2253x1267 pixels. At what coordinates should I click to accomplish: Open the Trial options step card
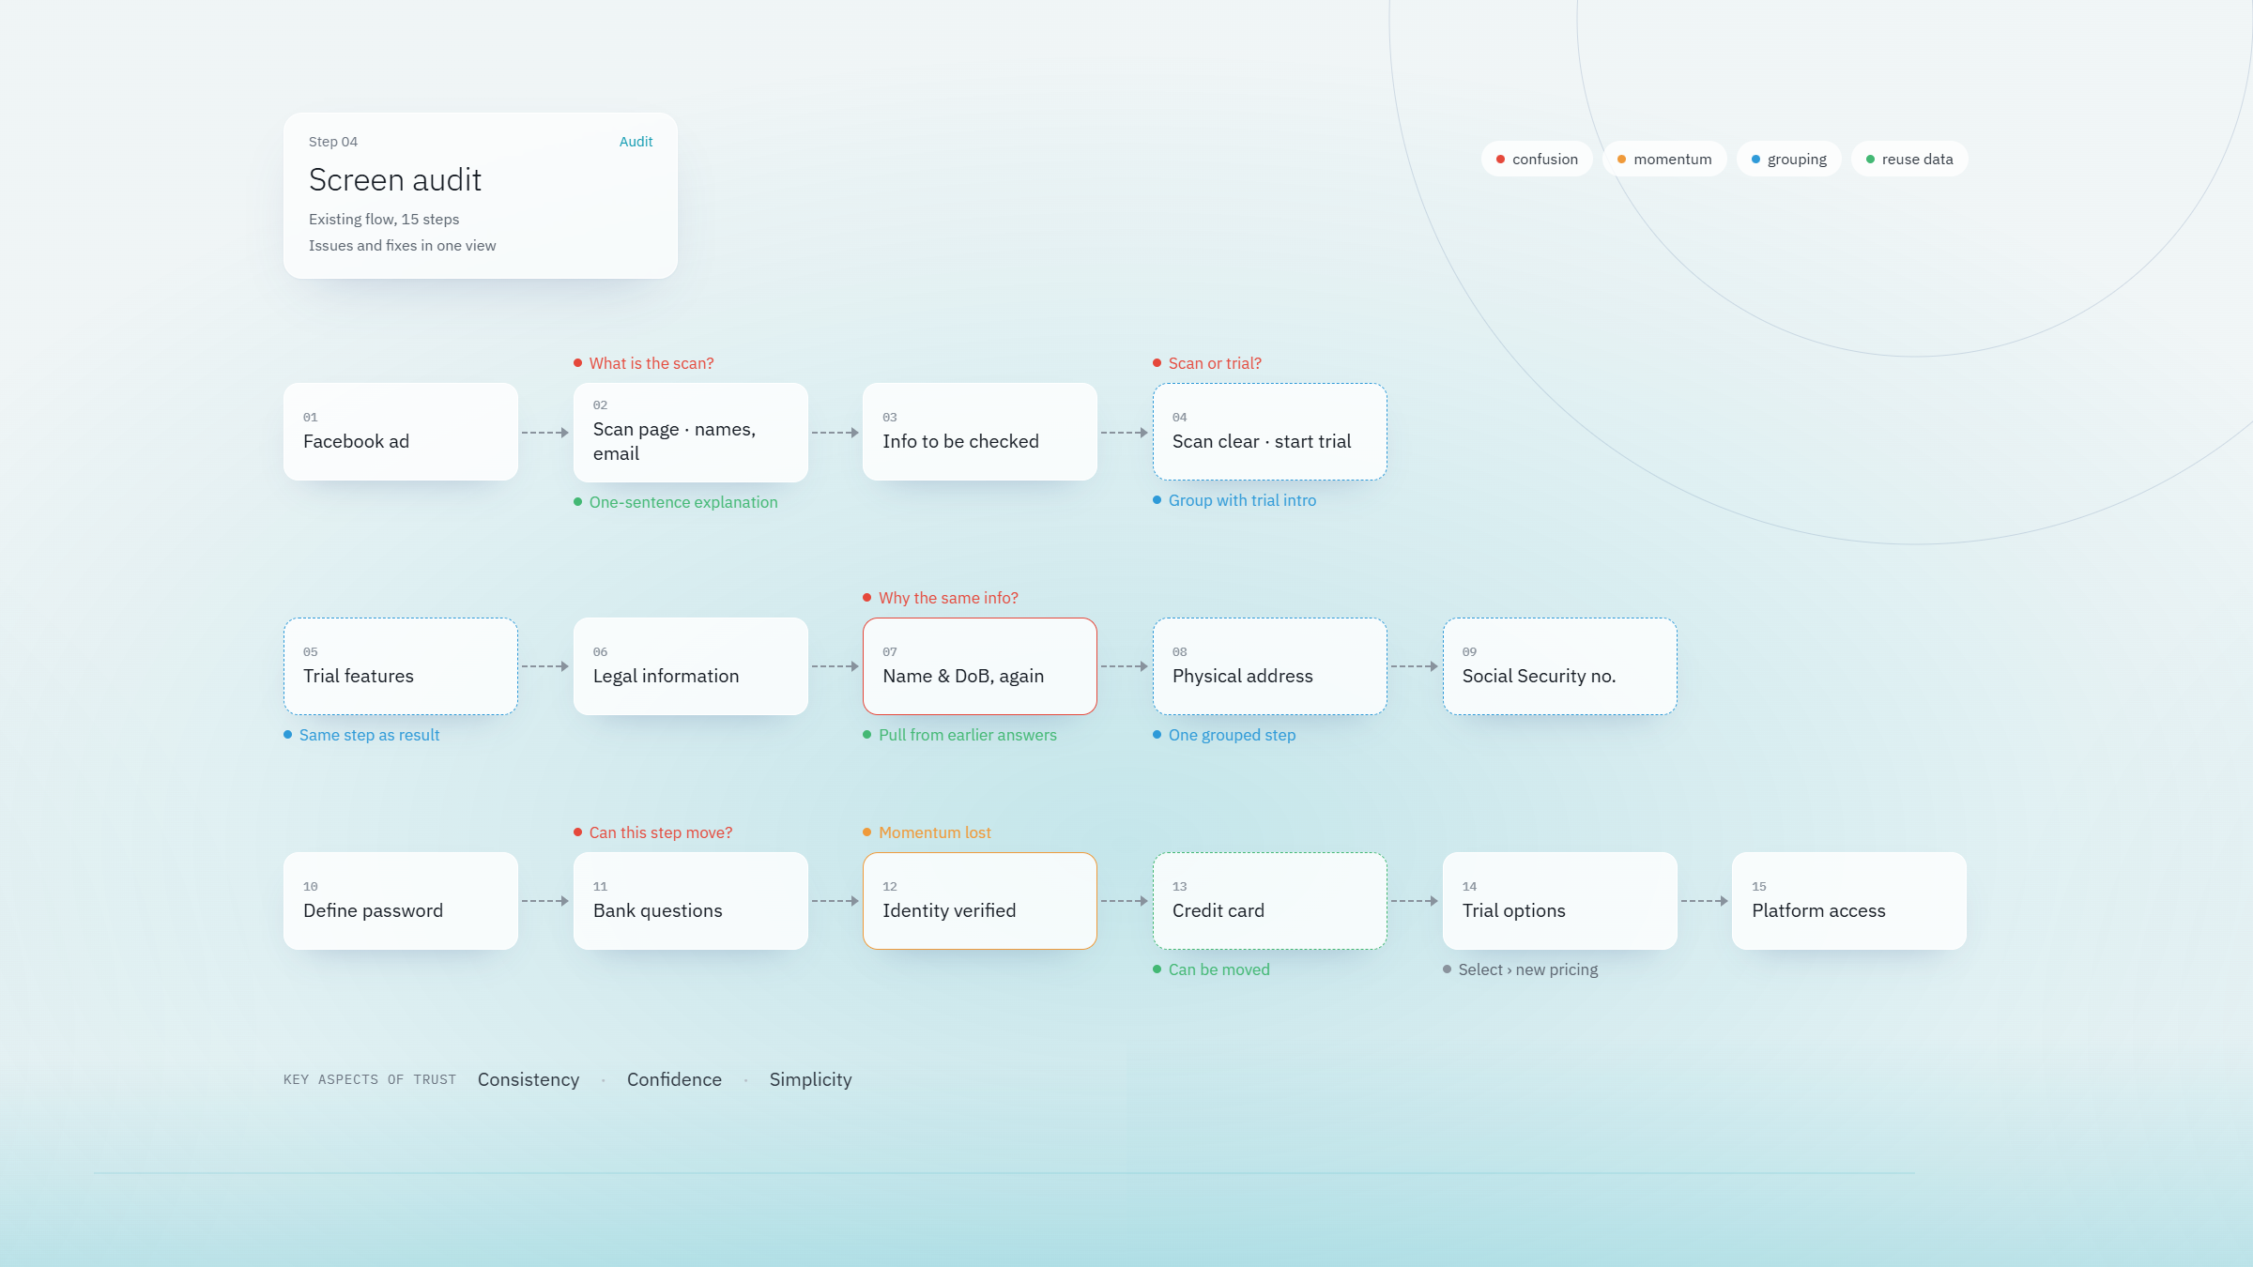1560,901
